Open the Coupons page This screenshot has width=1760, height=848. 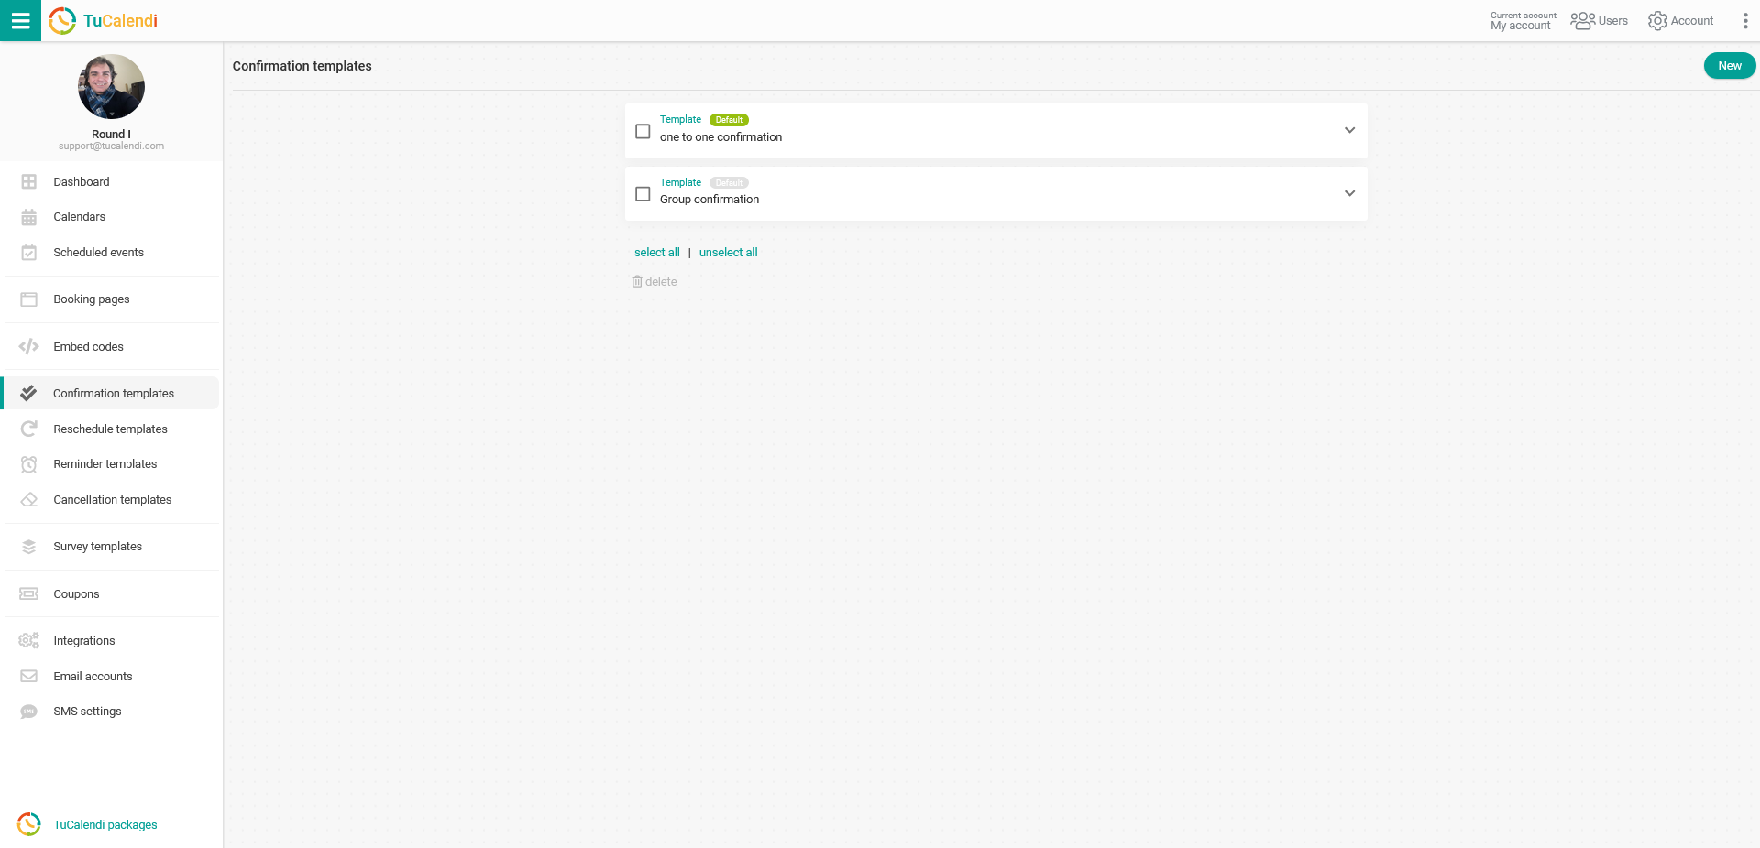tap(76, 593)
